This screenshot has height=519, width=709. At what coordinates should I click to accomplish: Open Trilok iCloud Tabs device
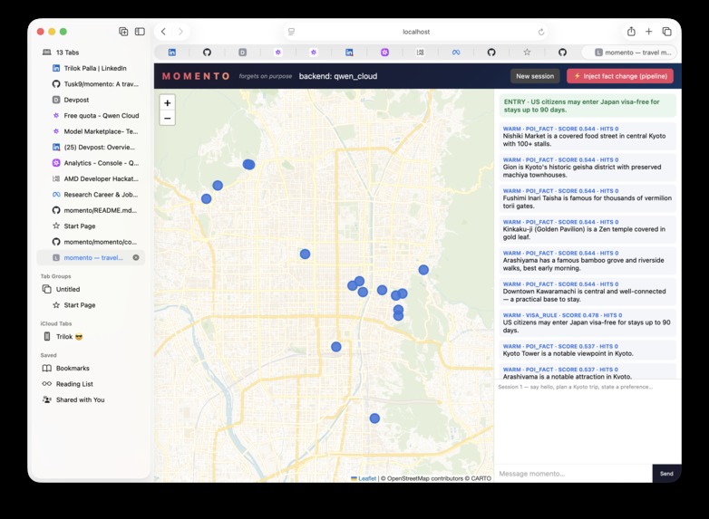coord(91,337)
